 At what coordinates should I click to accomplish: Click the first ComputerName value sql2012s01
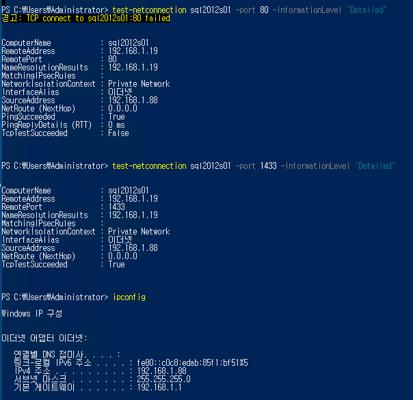point(129,43)
